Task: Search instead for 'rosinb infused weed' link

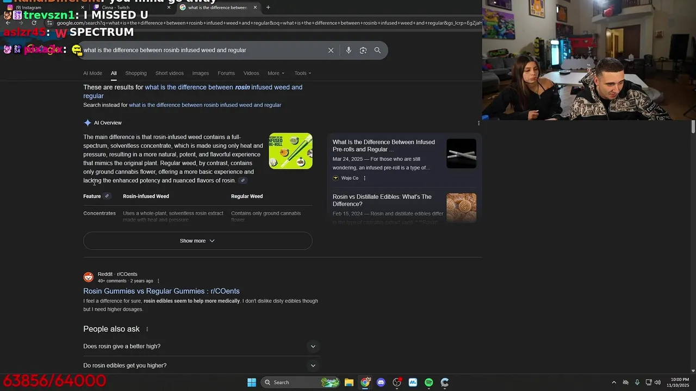Action: 205,105
